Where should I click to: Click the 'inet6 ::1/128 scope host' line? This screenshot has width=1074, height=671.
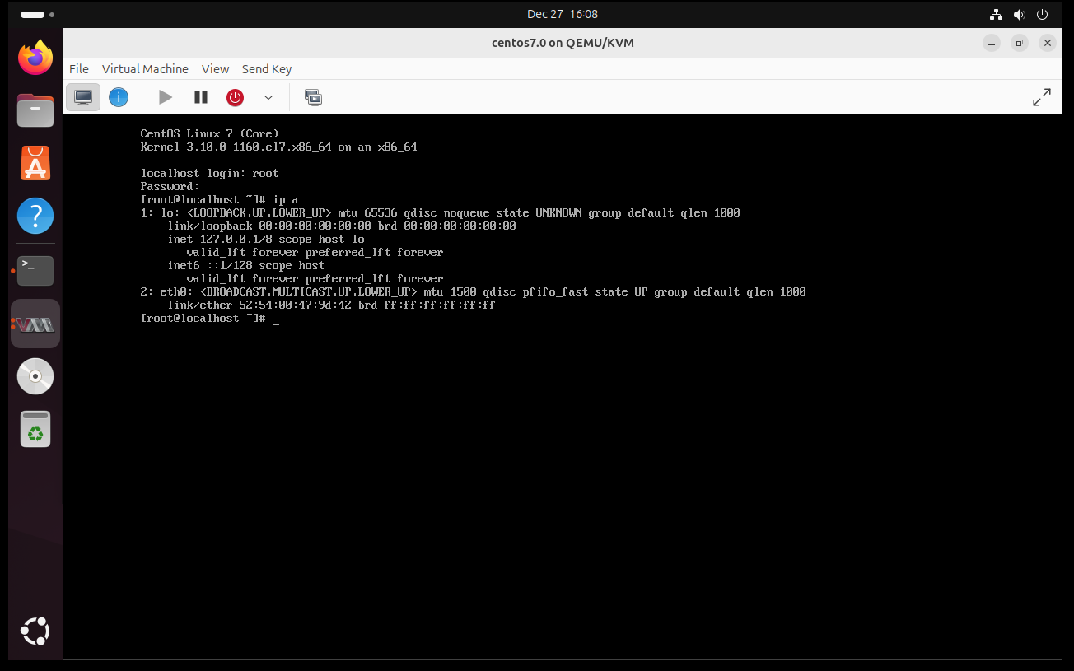tap(246, 265)
